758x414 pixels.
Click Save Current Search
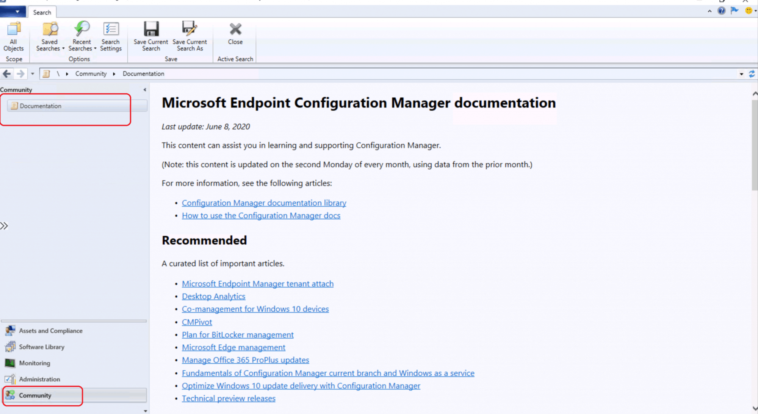click(x=151, y=36)
